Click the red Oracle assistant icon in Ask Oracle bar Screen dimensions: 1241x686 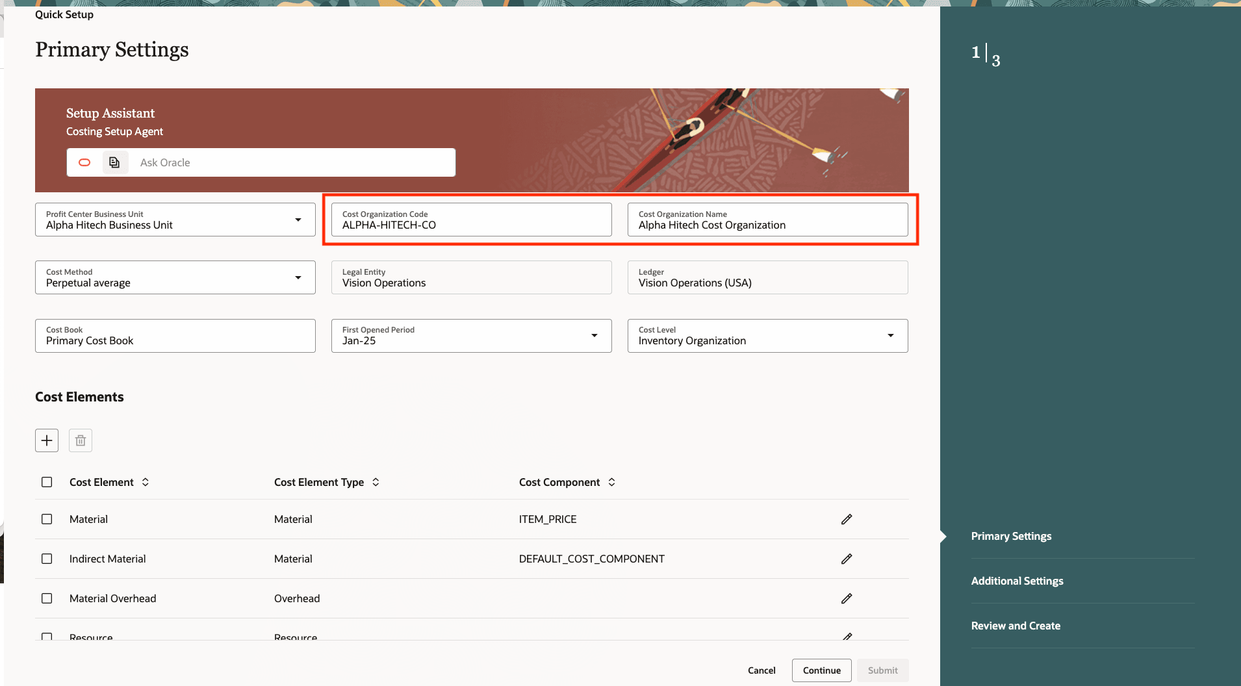pos(84,162)
